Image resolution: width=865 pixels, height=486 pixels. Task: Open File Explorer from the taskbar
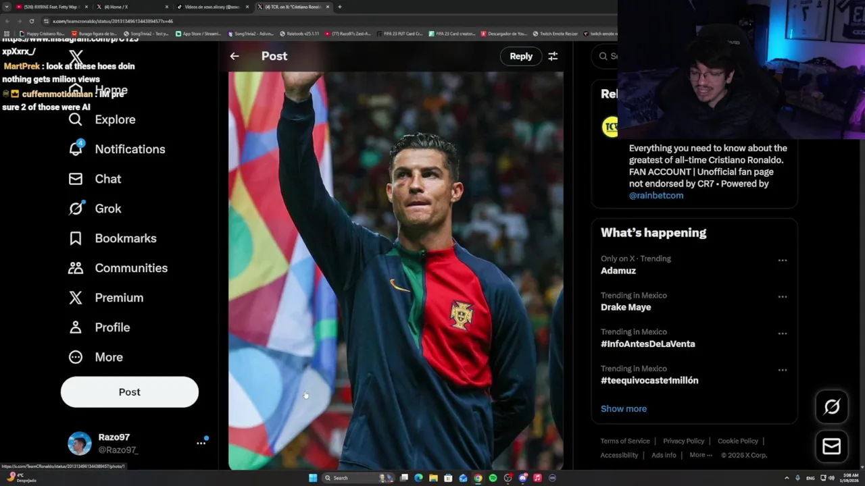pos(433,478)
